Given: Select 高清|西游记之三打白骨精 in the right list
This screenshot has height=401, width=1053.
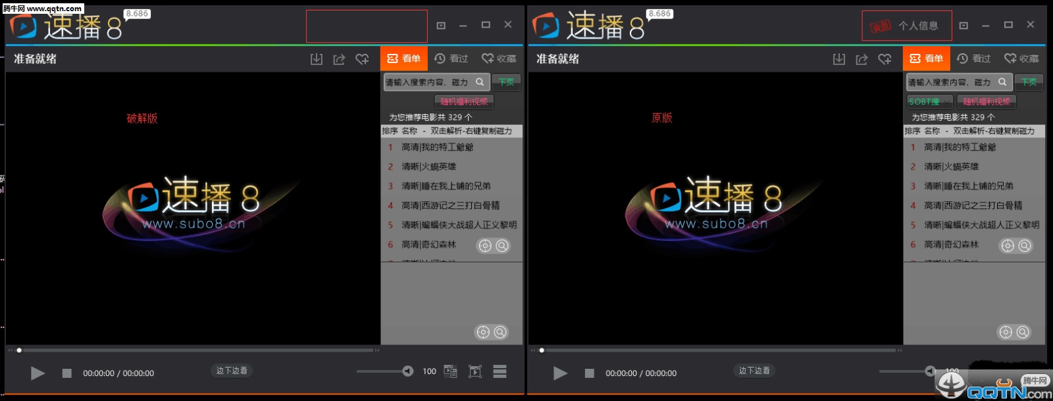Looking at the screenshot, I should [974, 206].
